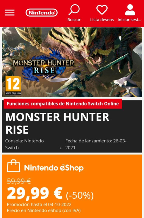The image size is (144, 218).
Task: Click the Nintendo logo
Action: pyautogui.click(x=42, y=13)
